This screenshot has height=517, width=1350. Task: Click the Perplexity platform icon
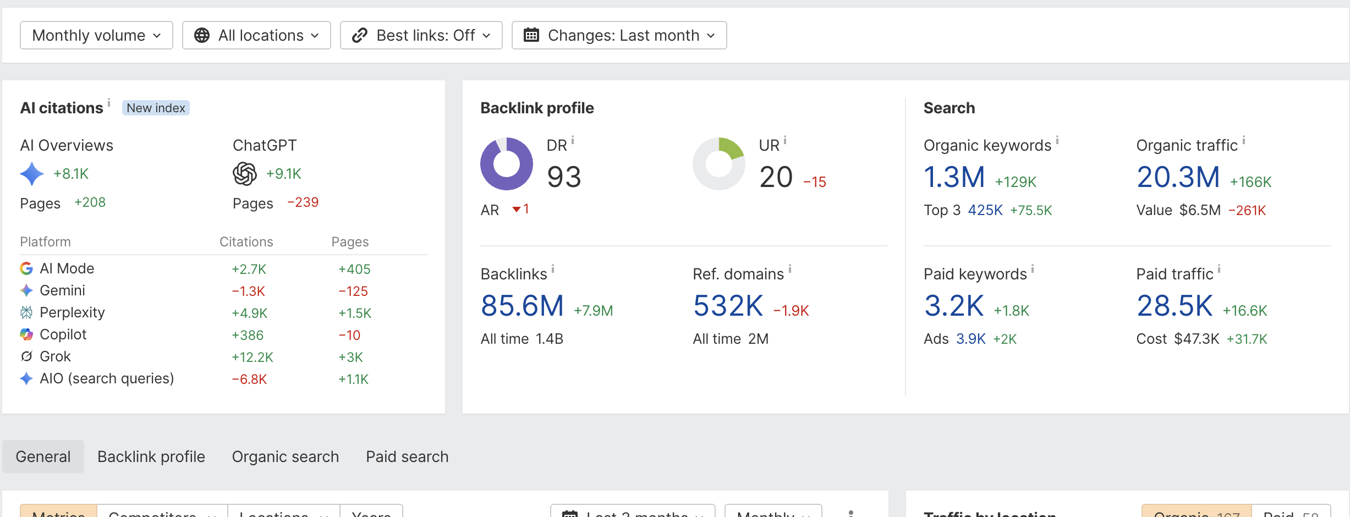tap(26, 312)
